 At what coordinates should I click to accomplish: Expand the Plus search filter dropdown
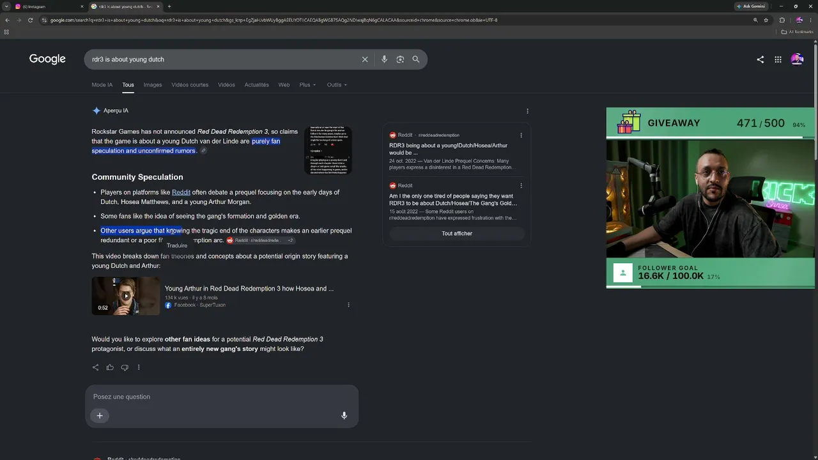[307, 85]
